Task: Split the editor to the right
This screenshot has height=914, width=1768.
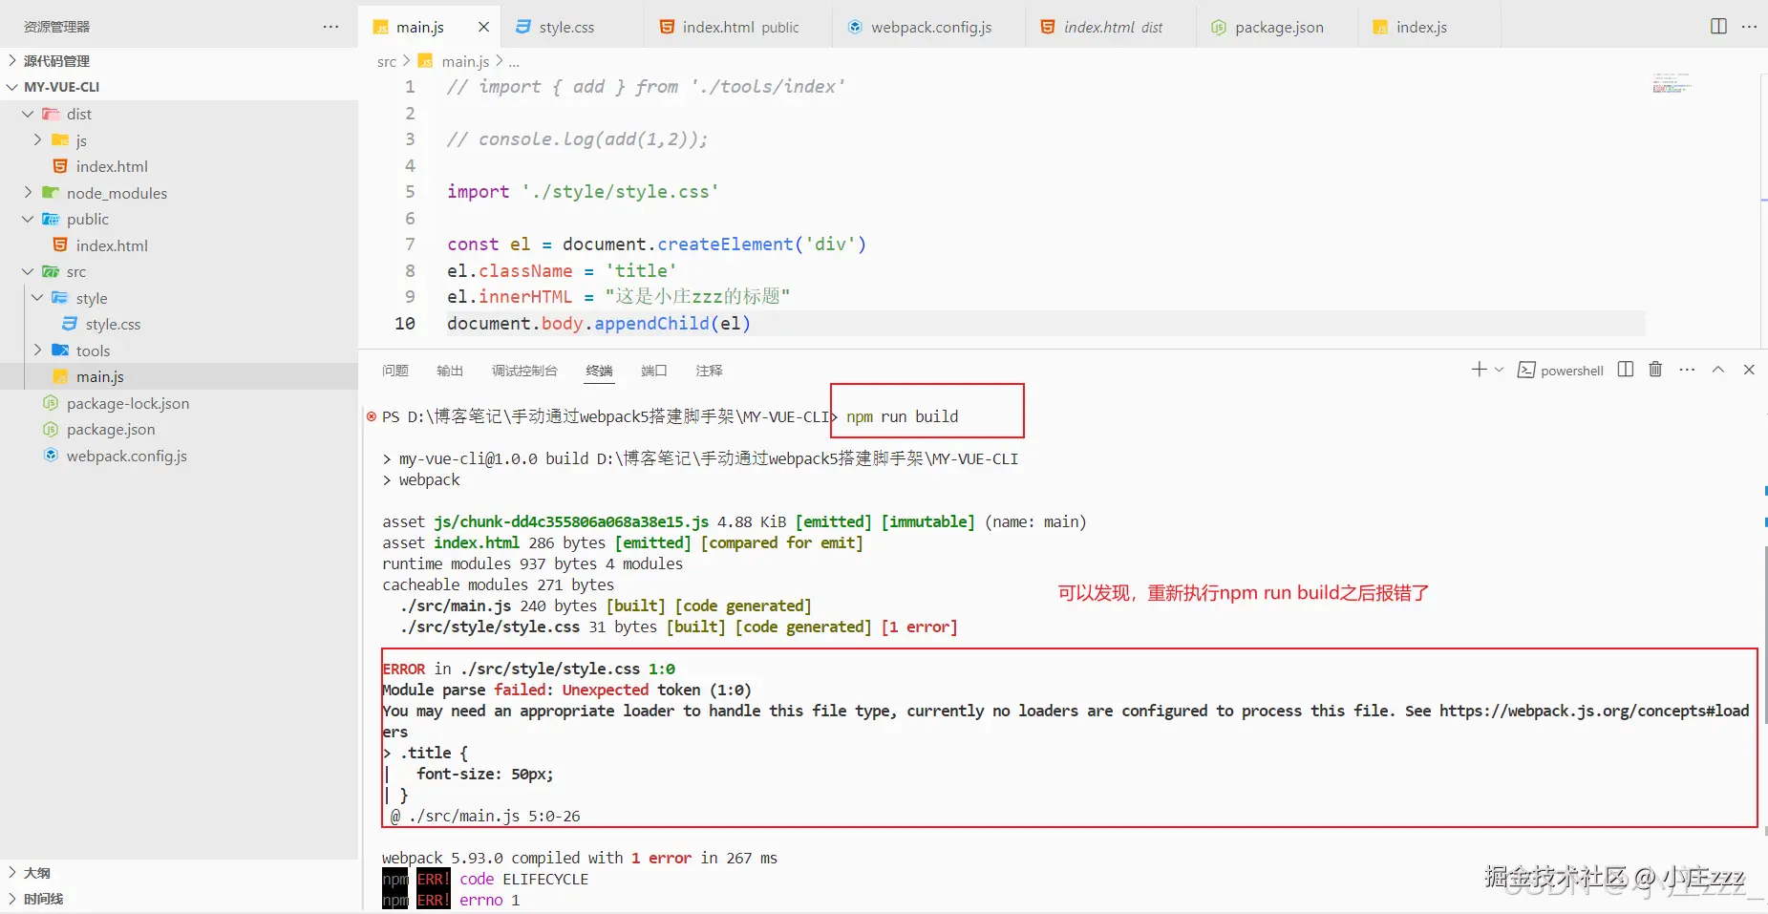Action: 1718,27
